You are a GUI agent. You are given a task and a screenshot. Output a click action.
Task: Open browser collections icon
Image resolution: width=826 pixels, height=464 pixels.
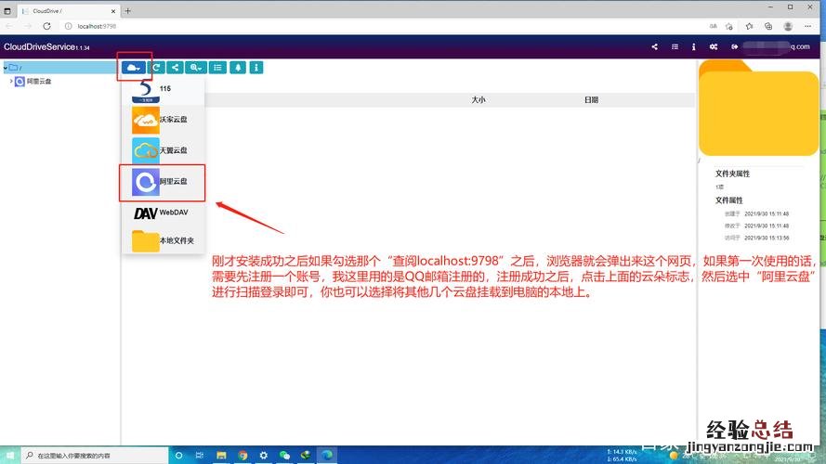pos(768,26)
